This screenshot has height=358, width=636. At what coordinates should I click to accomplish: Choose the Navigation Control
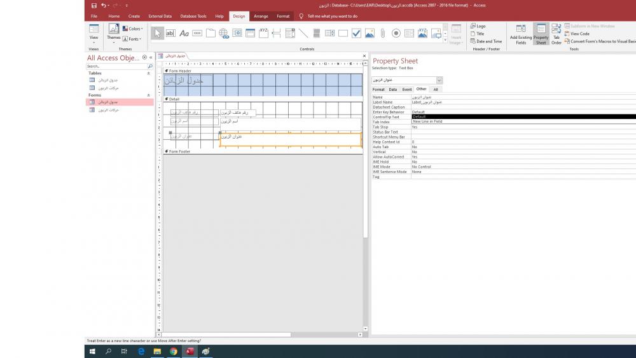[x=250, y=33]
